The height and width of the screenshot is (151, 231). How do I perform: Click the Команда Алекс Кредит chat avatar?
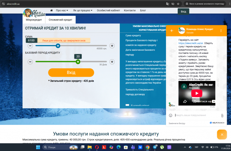[x=181, y=31]
